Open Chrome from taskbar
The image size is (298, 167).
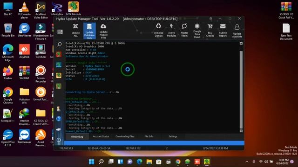tap(178, 161)
